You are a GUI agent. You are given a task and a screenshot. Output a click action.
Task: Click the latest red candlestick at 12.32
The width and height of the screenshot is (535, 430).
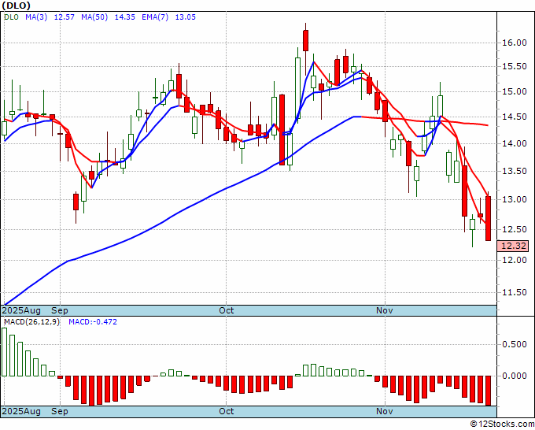click(489, 218)
